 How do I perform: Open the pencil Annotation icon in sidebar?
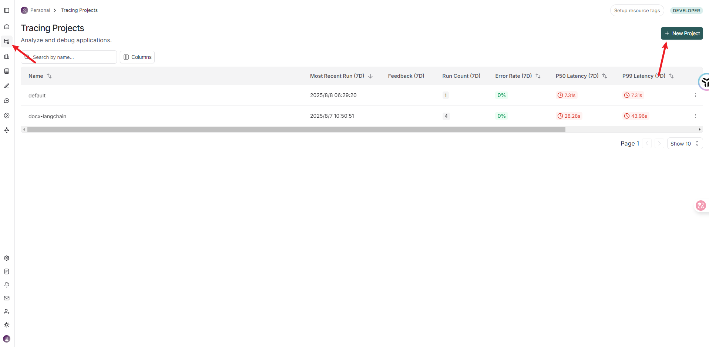(x=7, y=86)
